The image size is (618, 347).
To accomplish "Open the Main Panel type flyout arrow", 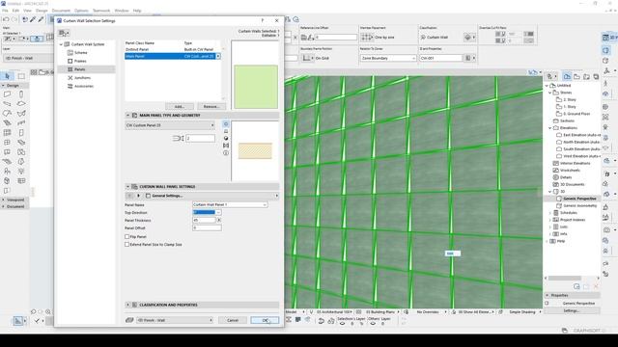I will [x=218, y=56].
